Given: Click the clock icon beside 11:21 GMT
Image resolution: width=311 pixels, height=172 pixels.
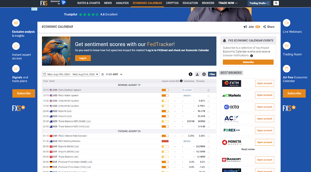Looking at the screenshot, I should coord(103,74).
